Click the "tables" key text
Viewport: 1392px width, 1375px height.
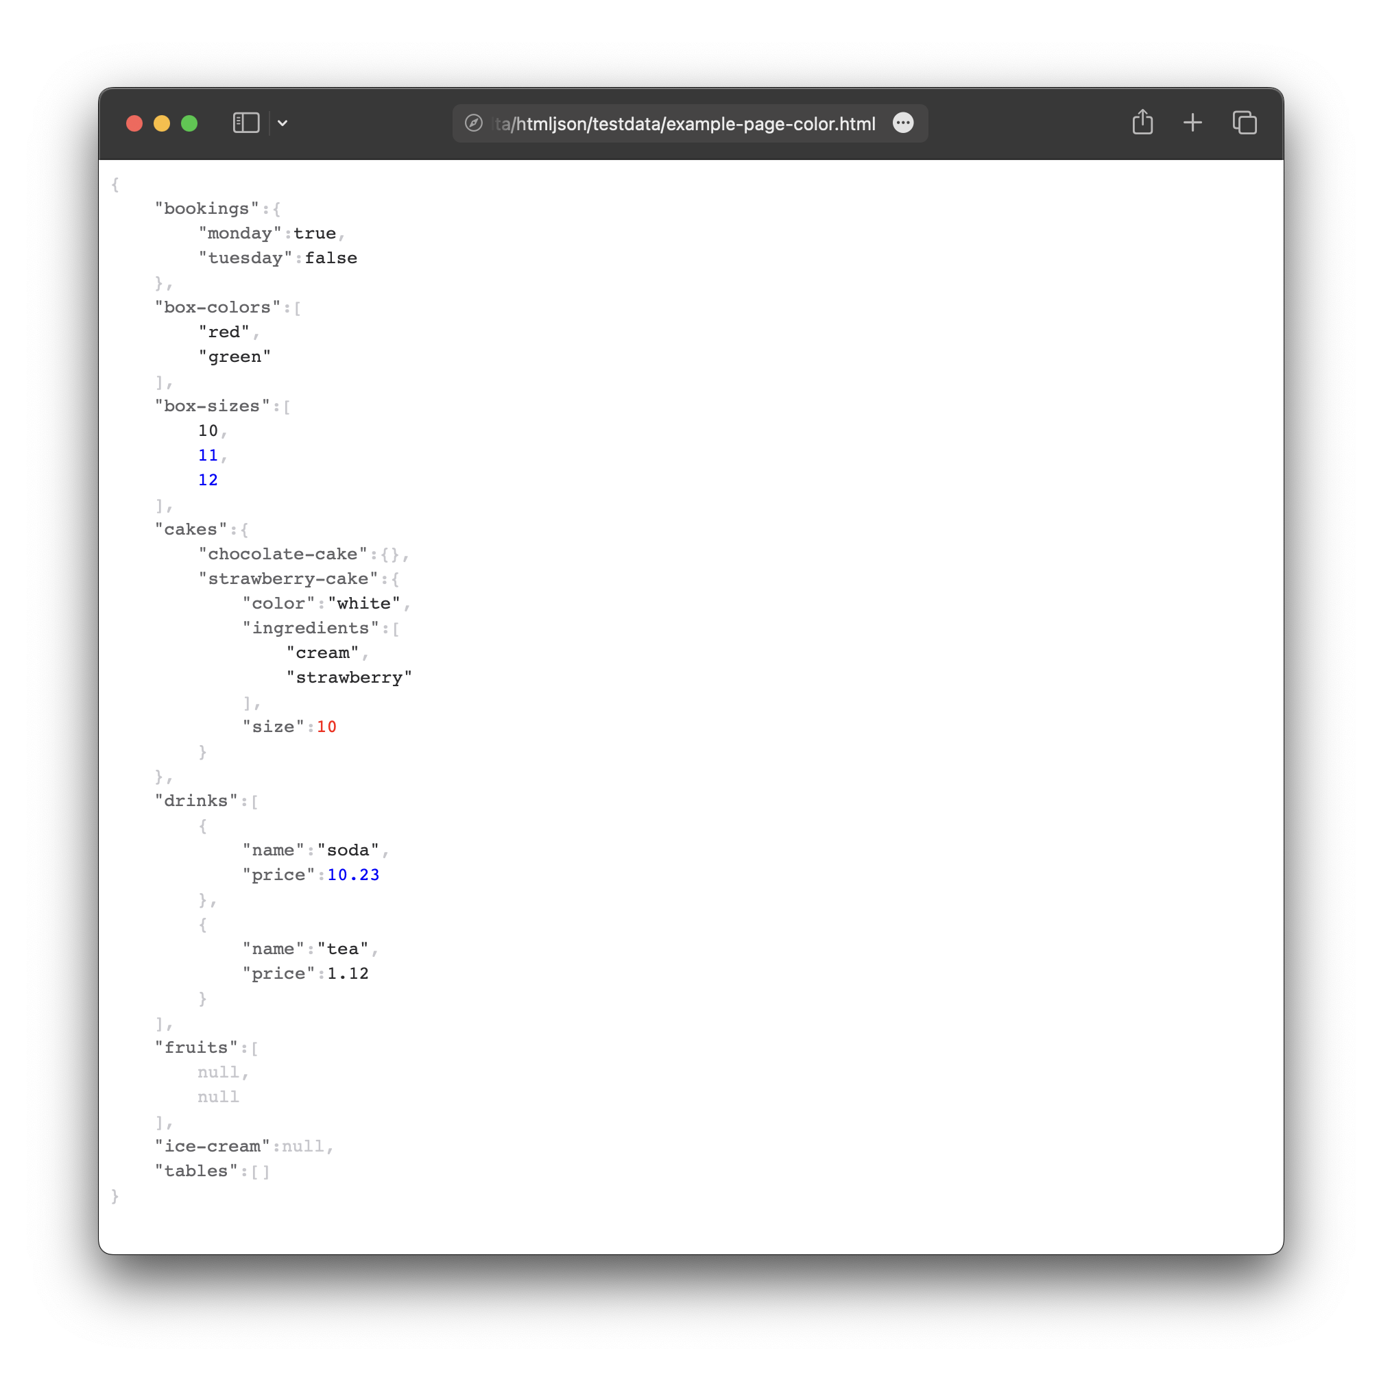(x=196, y=1171)
